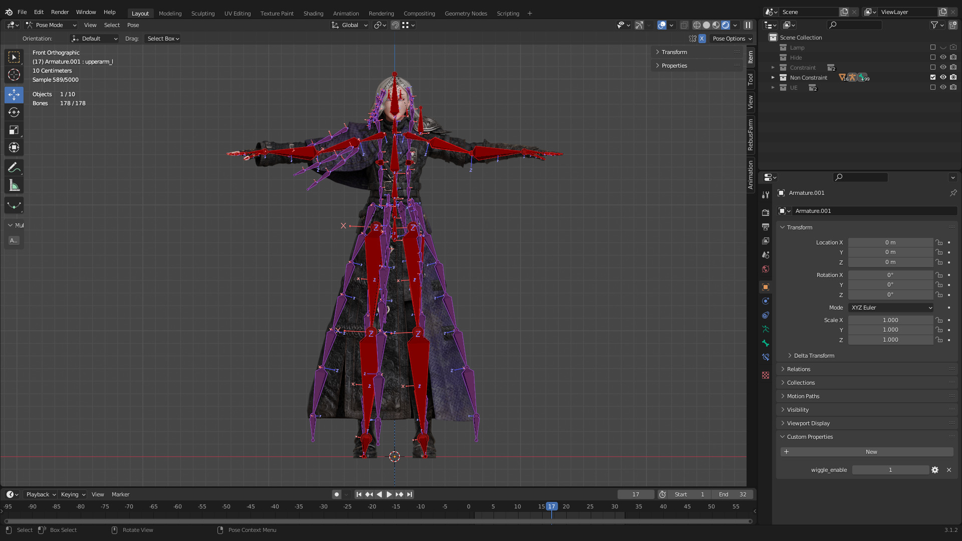
Task: Click New custom property button
Action: (x=867, y=452)
